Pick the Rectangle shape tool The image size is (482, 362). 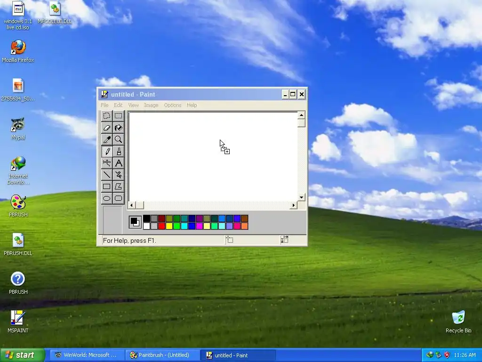[107, 186]
